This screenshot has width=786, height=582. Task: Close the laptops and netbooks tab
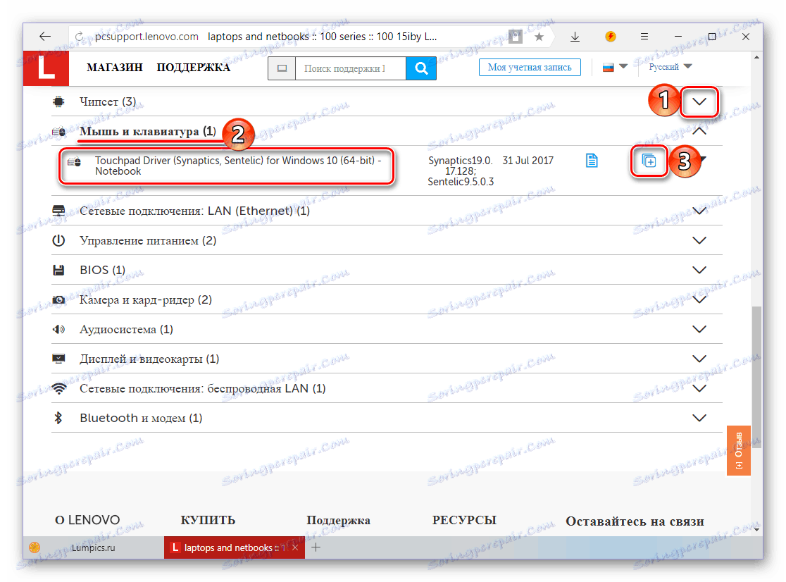295,547
